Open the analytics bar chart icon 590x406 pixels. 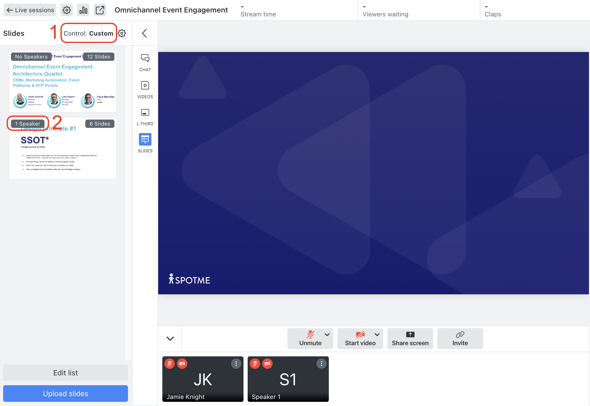point(83,10)
